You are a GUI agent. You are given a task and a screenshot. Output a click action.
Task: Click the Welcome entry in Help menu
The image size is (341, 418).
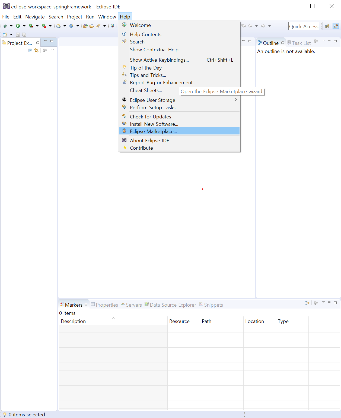(x=179, y=25)
